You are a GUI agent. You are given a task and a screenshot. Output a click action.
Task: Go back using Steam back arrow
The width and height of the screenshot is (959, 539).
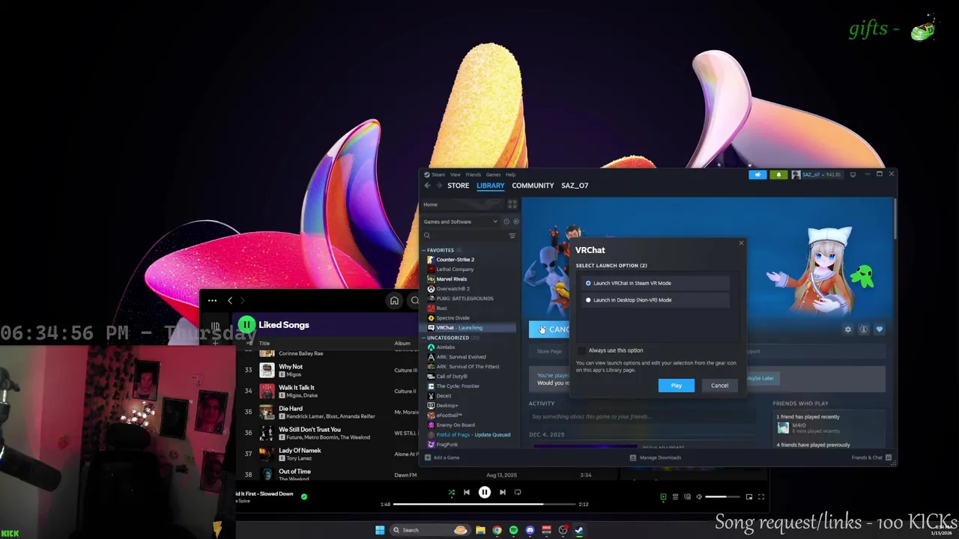[x=427, y=186]
